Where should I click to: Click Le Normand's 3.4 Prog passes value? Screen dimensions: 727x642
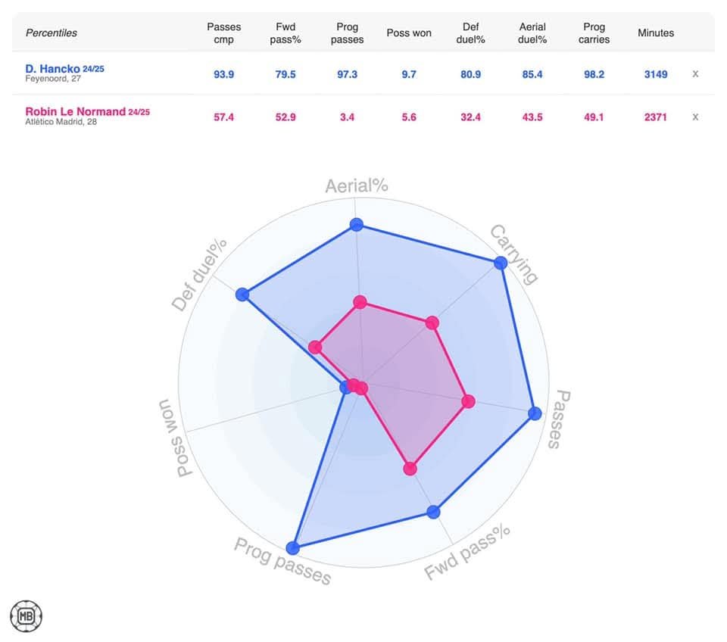[x=349, y=117]
